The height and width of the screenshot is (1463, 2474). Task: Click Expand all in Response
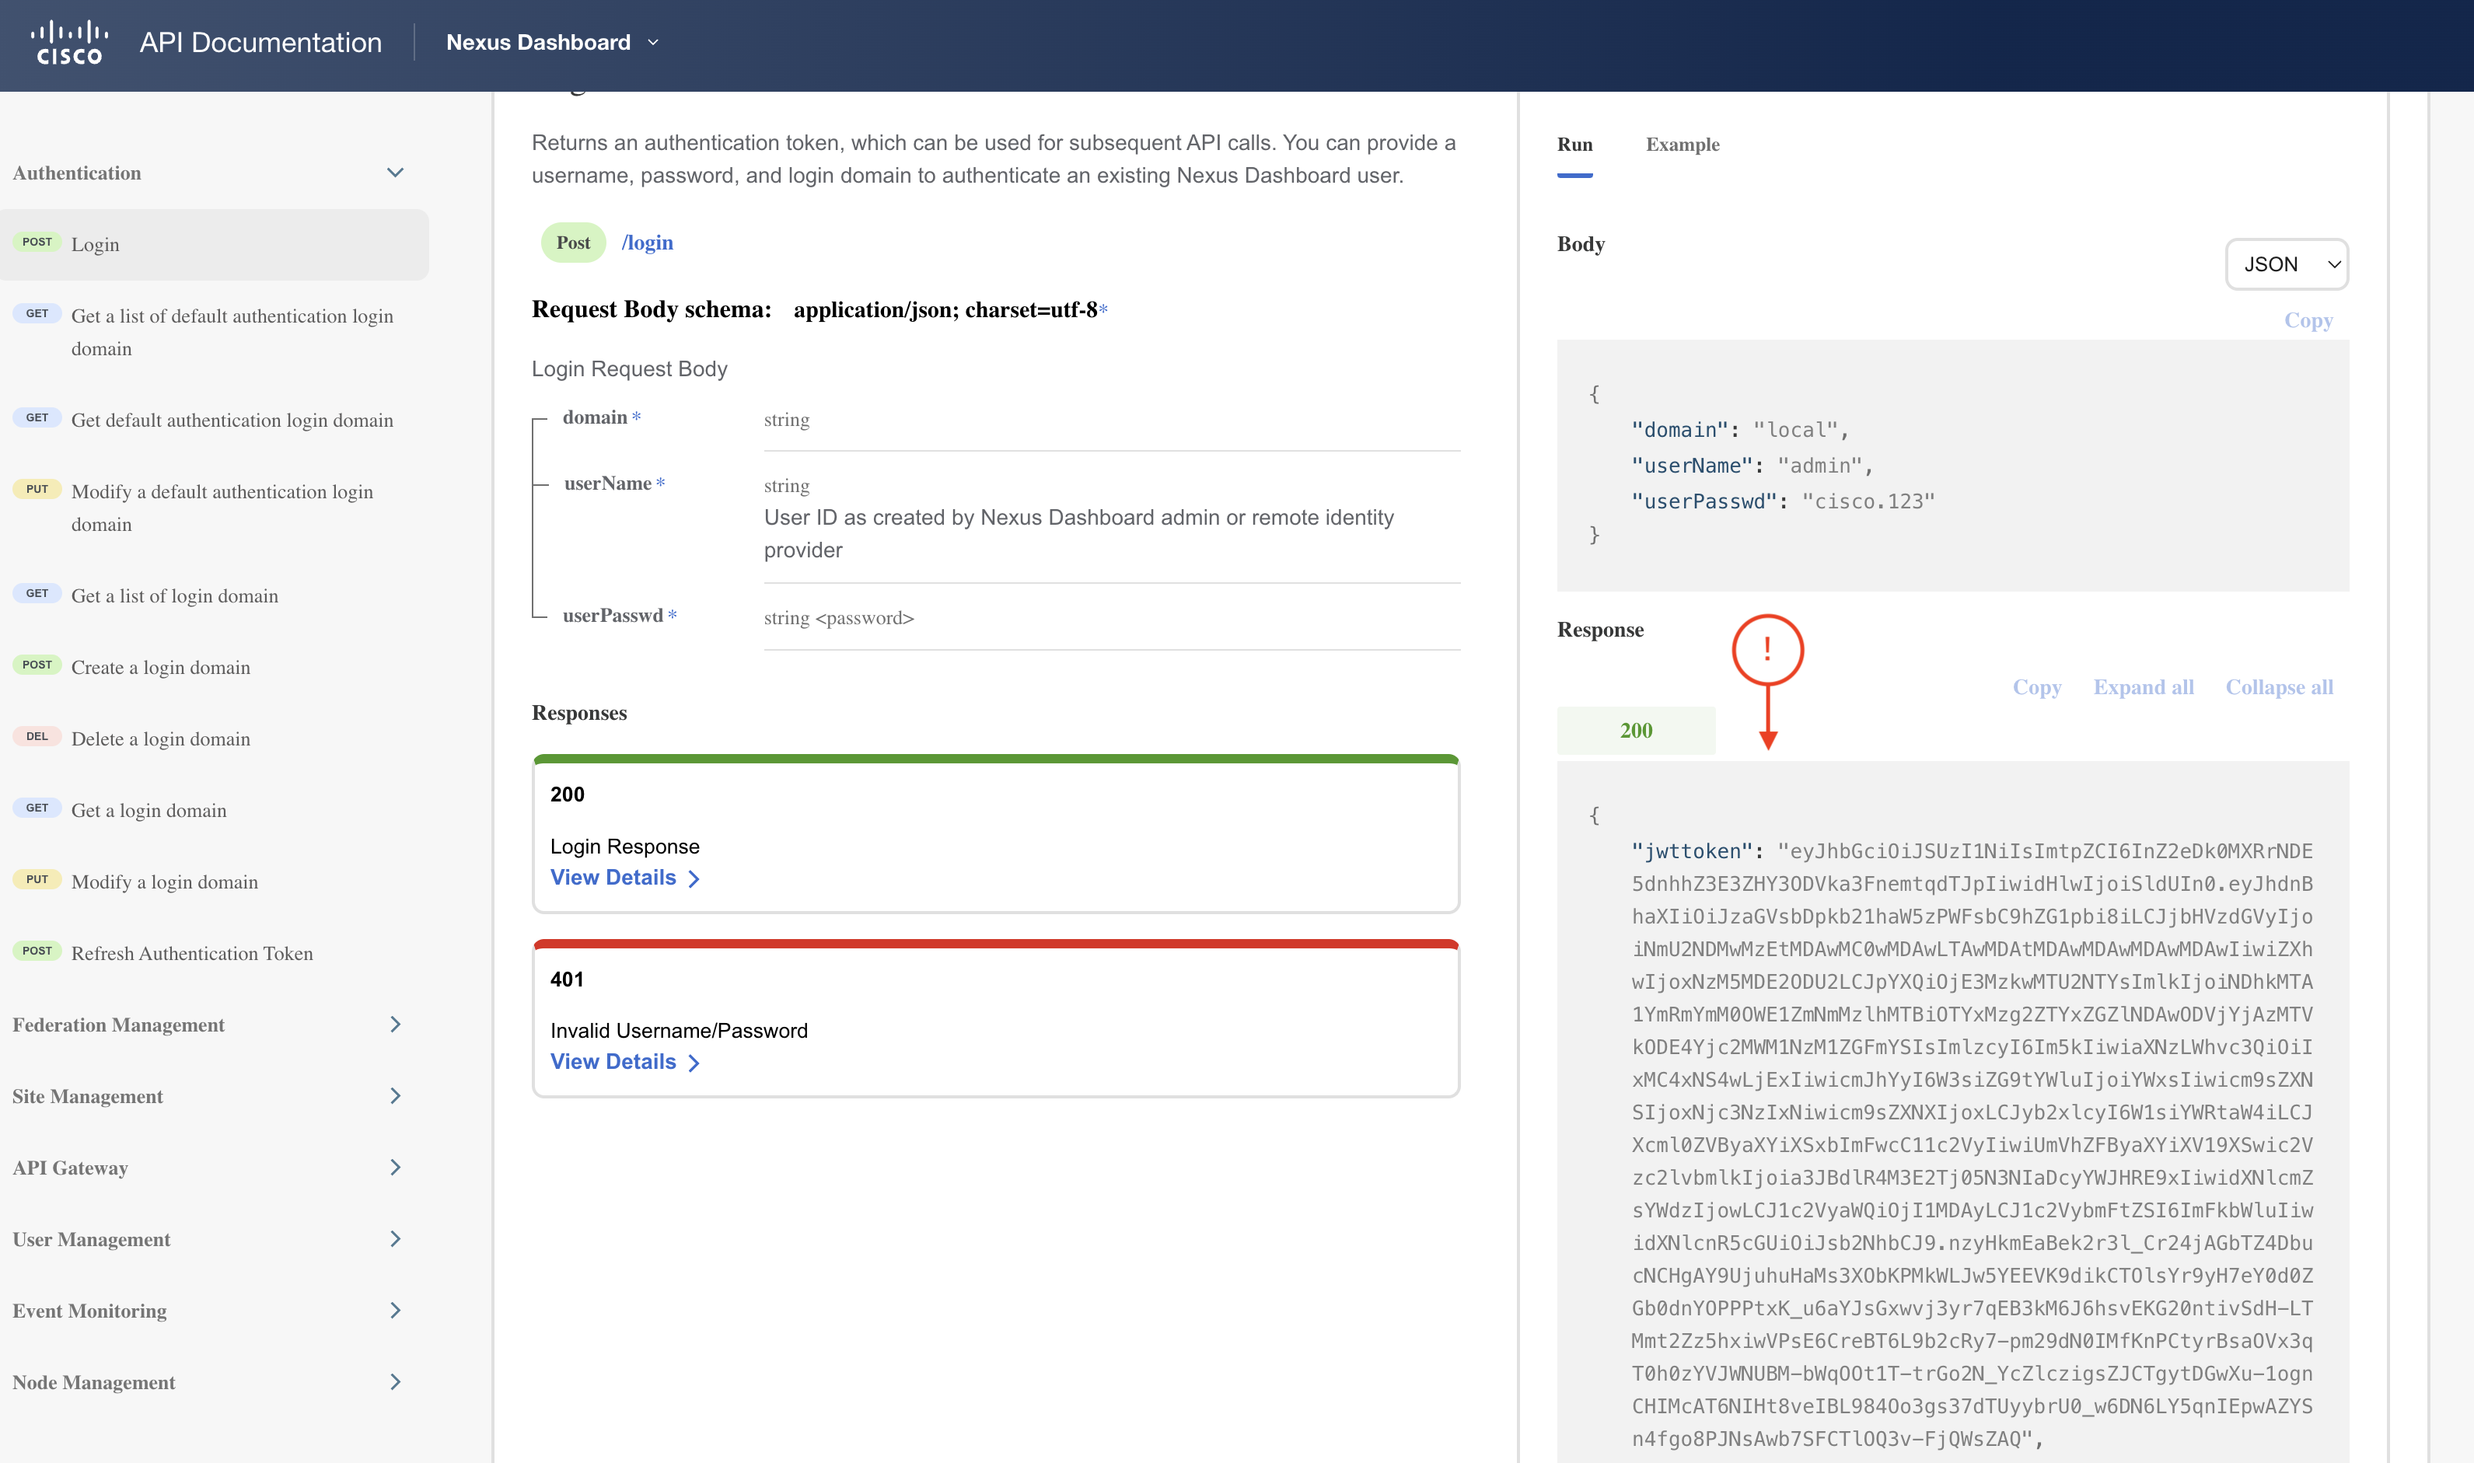click(2144, 687)
